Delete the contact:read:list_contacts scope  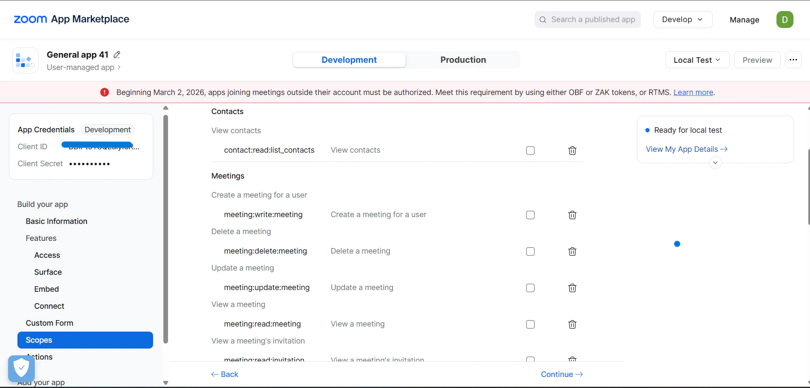click(572, 151)
